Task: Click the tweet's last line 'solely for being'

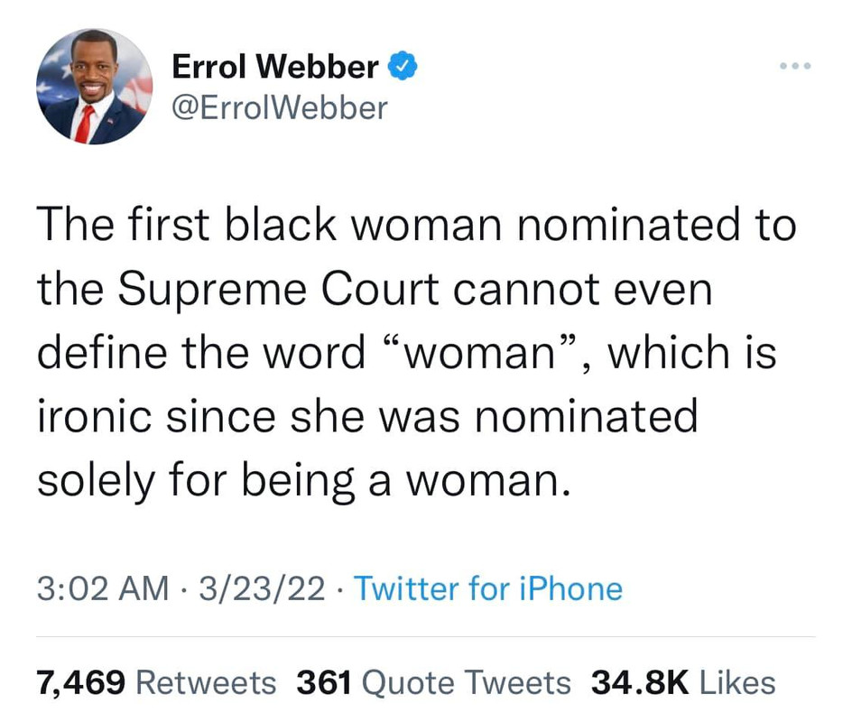Action: pos(196,481)
